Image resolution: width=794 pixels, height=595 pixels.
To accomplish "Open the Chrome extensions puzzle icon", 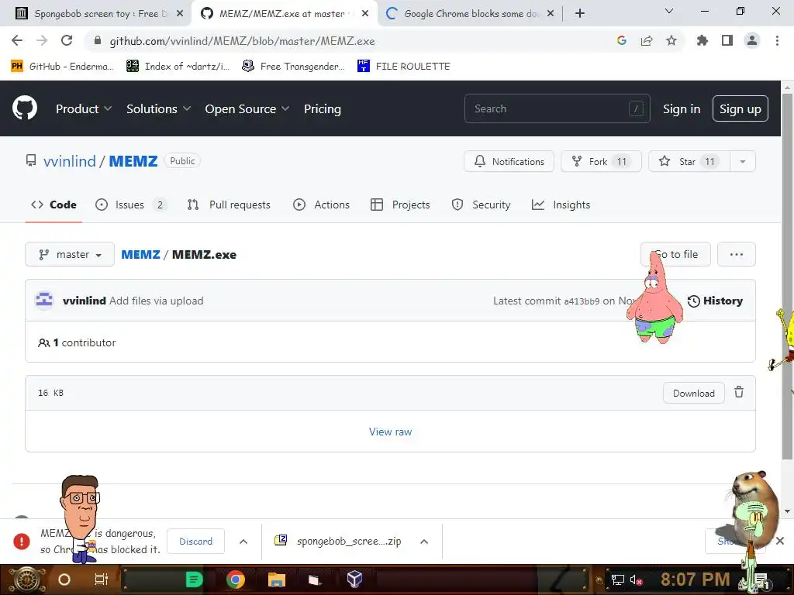I will coord(703,40).
